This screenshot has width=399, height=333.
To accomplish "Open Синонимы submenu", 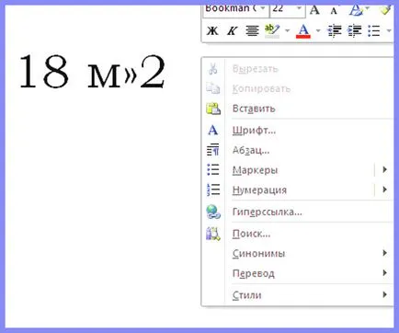I will [x=259, y=253].
